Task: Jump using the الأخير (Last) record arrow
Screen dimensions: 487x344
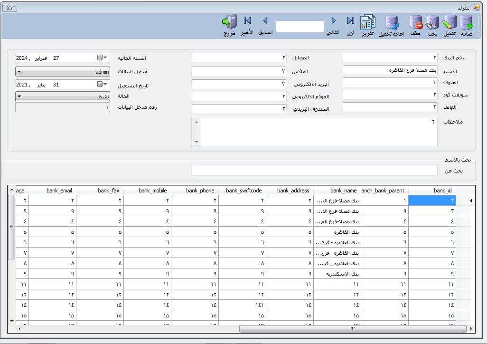Action: 247,21
